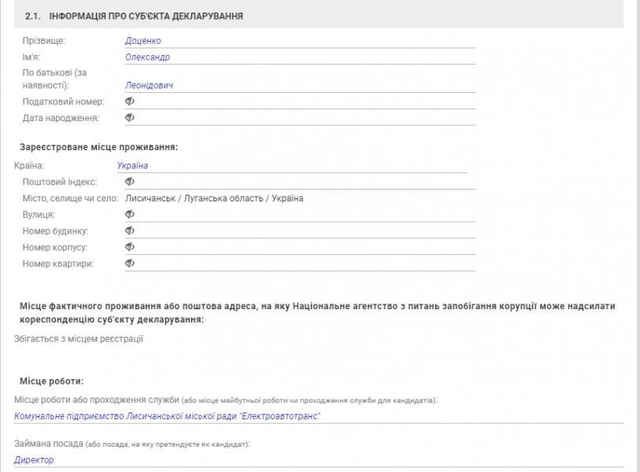Click hidden-data icon beside Номер квартири
Screen dimensions: 640x472
tap(130, 264)
